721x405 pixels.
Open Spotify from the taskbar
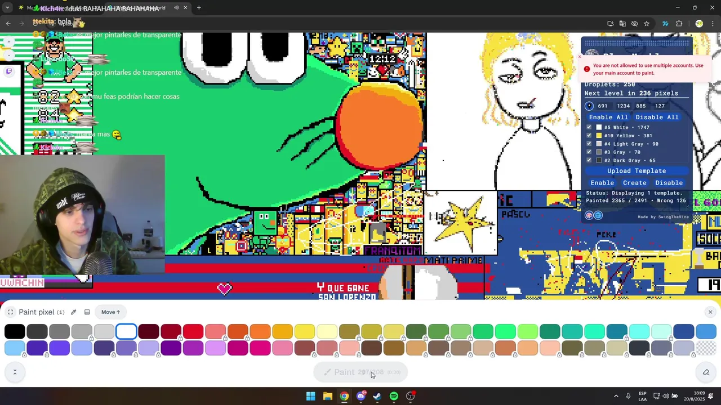point(394,397)
